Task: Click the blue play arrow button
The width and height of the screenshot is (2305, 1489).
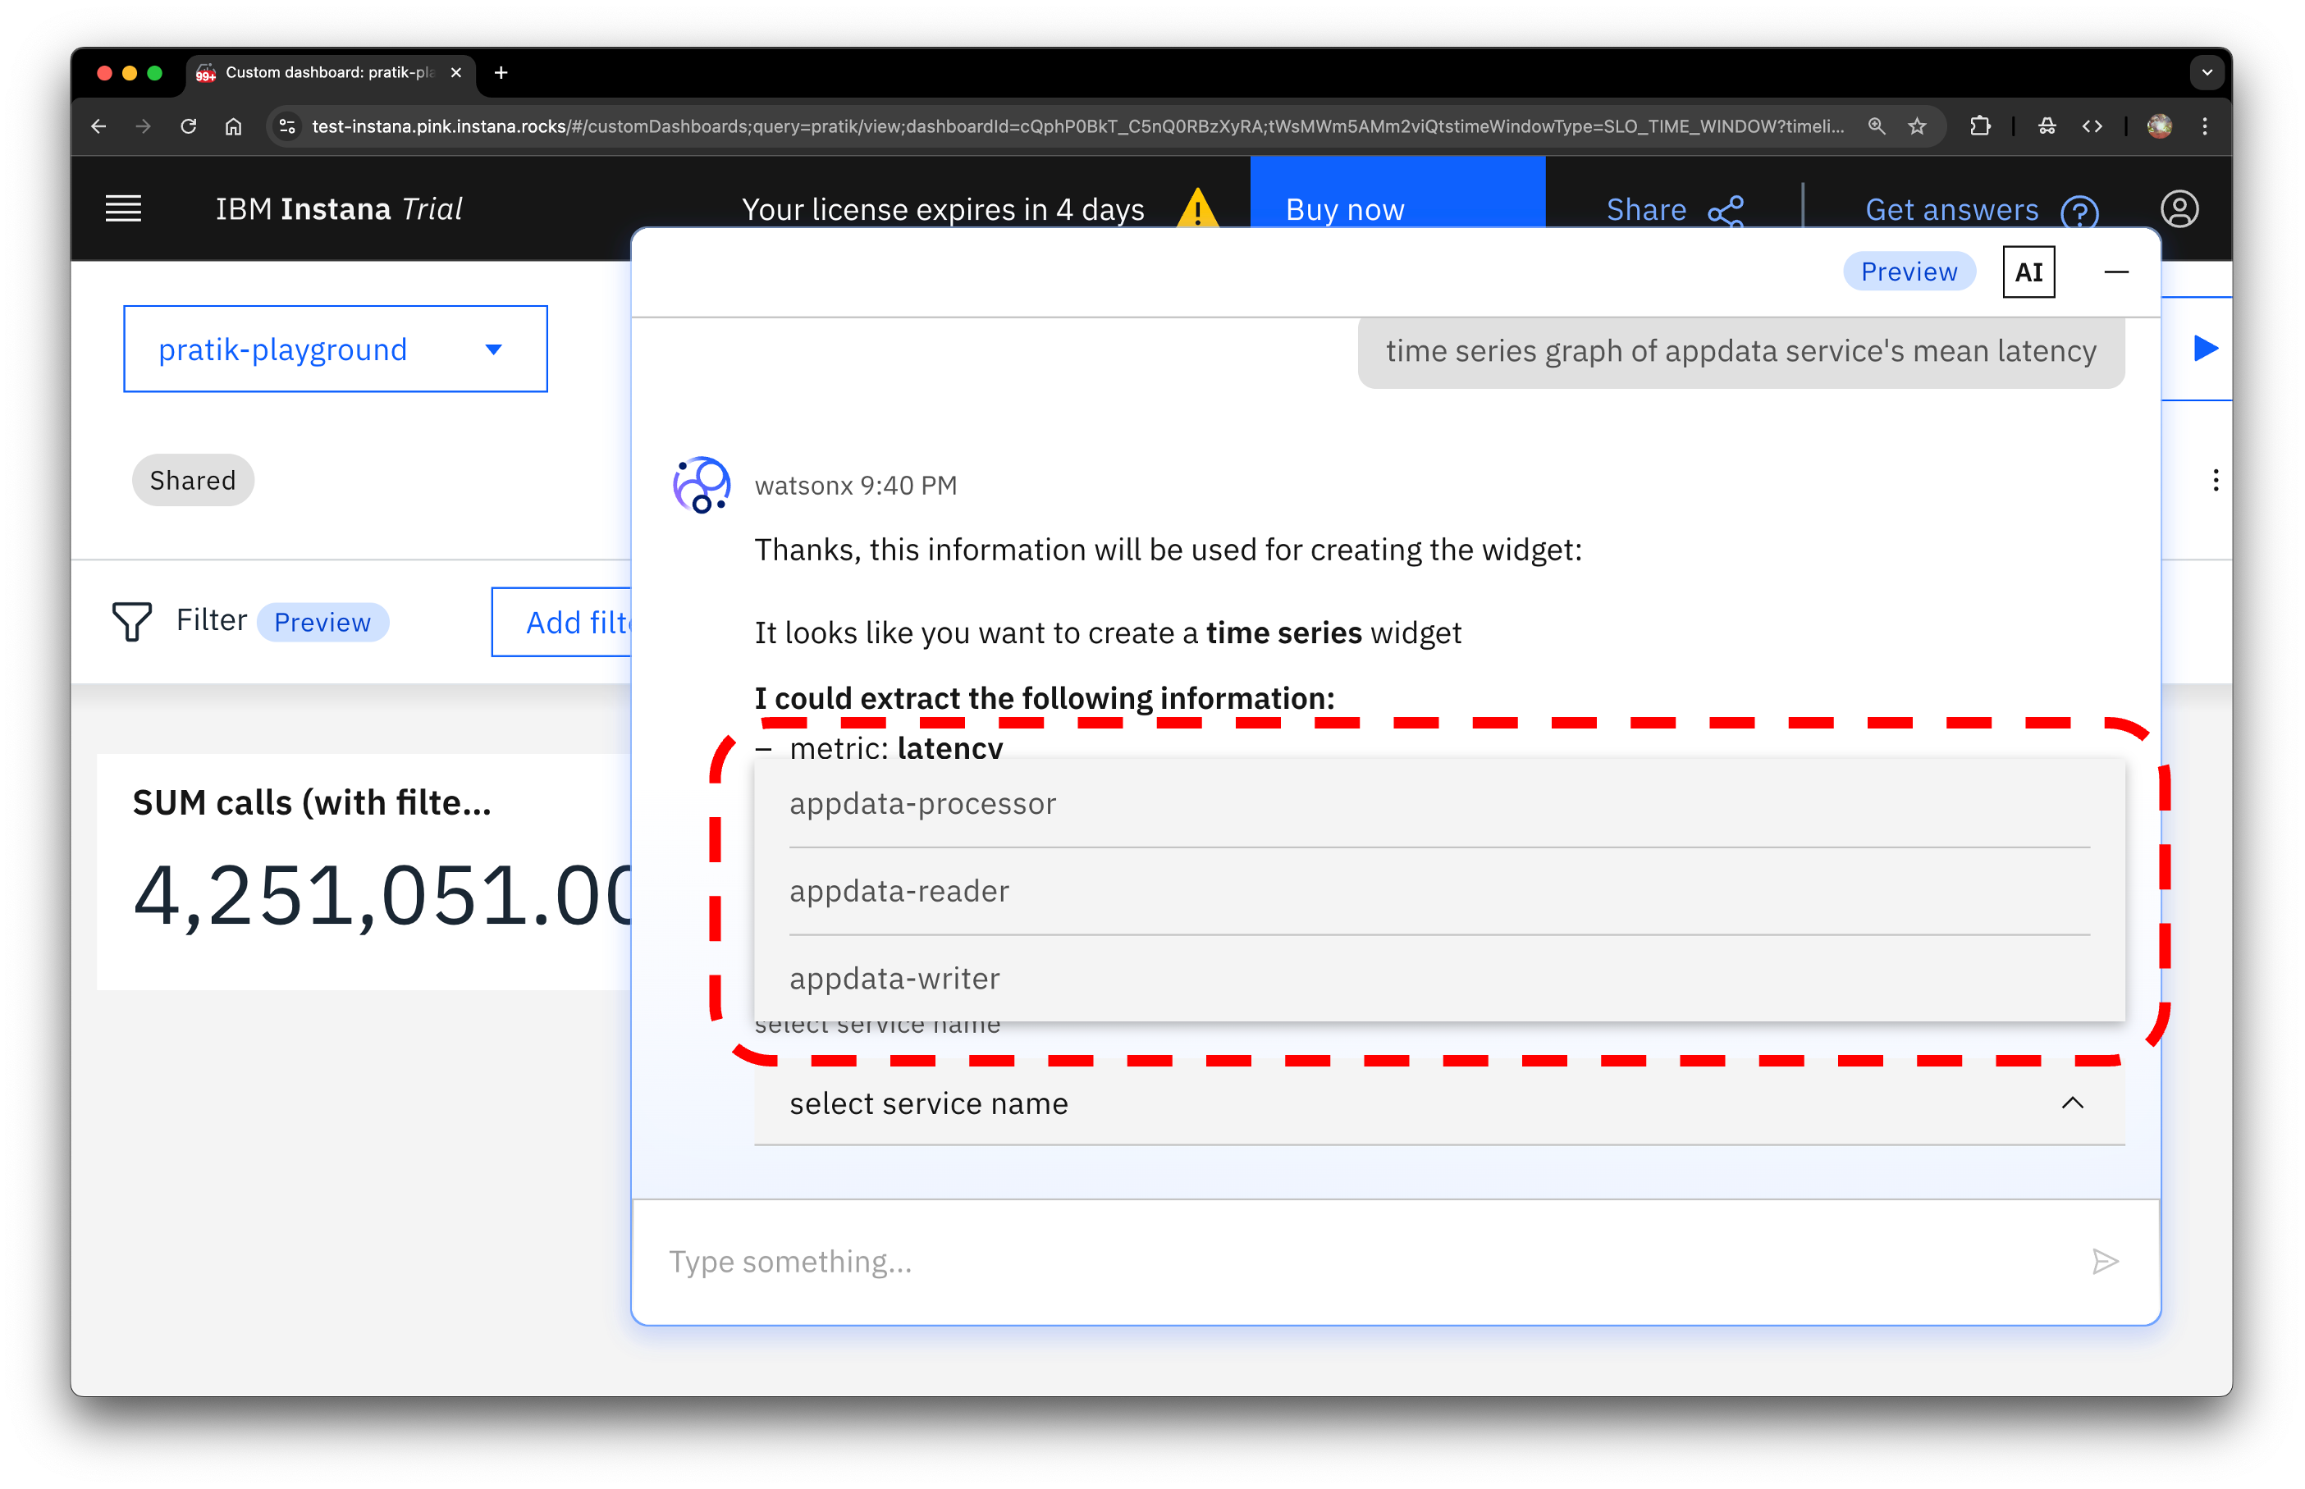Action: pos(2204,349)
